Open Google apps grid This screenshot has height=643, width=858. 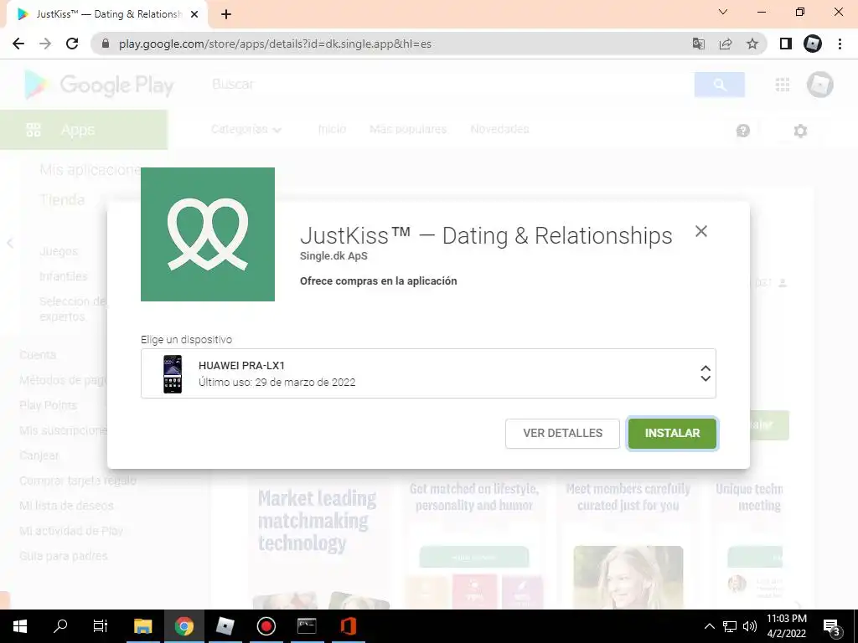tap(783, 85)
